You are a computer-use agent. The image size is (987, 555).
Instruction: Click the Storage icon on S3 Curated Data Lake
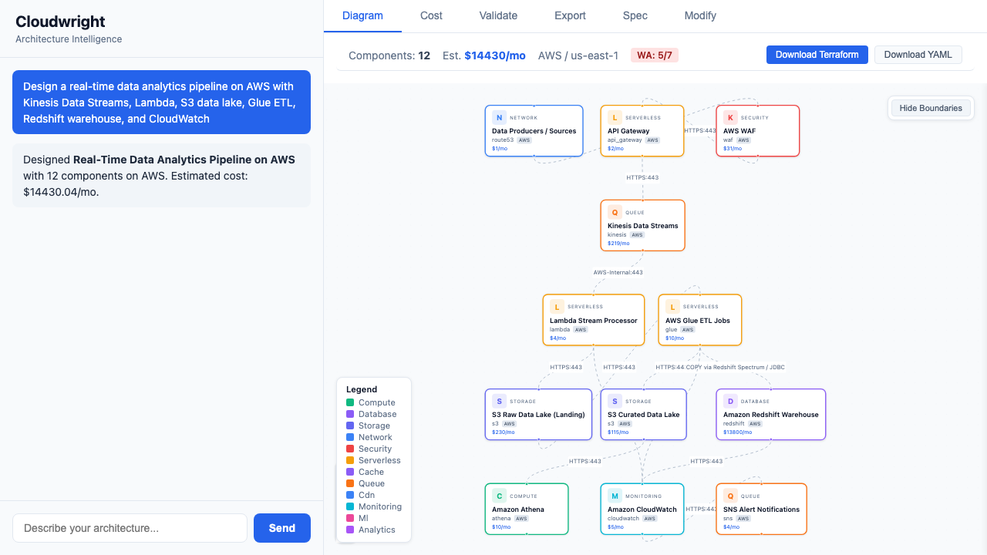pyautogui.click(x=615, y=401)
